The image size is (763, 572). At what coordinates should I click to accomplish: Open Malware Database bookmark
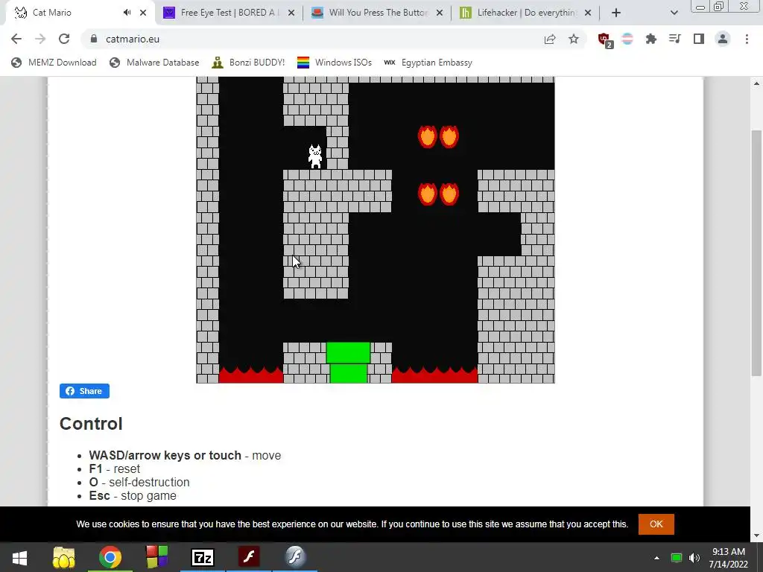154,63
